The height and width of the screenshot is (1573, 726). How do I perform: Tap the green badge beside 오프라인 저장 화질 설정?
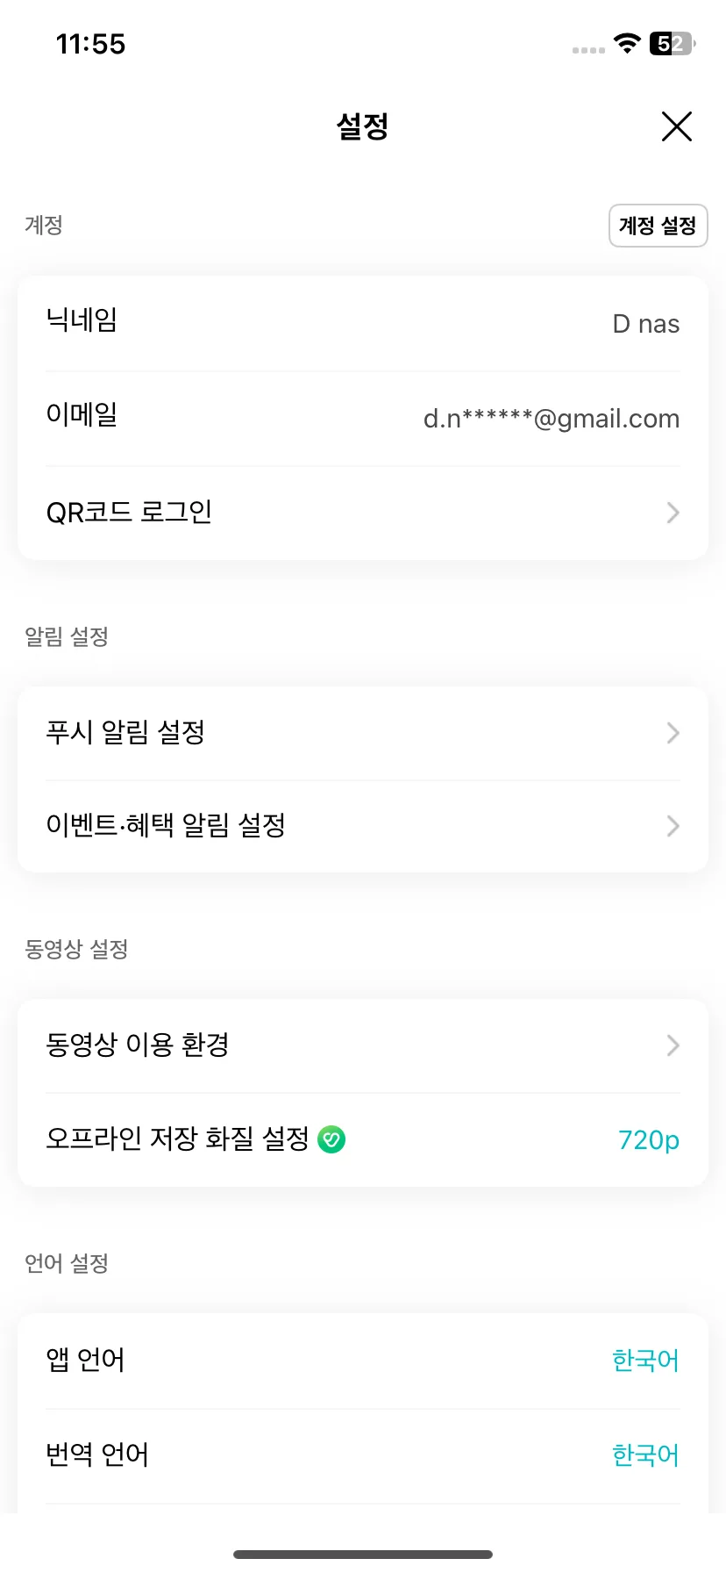331,1139
